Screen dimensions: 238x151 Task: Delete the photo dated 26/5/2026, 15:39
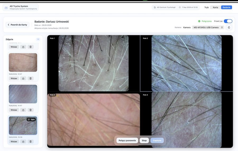click(30, 141)
